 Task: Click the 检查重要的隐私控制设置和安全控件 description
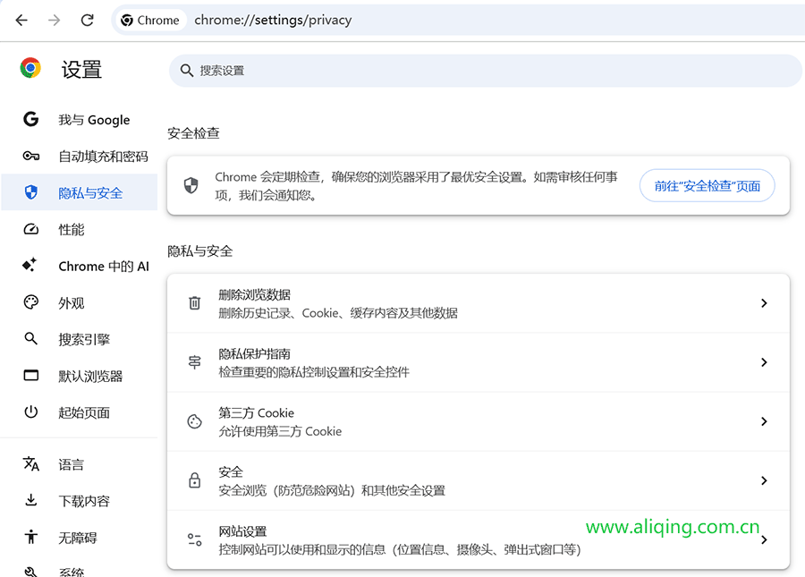point(314,372)
